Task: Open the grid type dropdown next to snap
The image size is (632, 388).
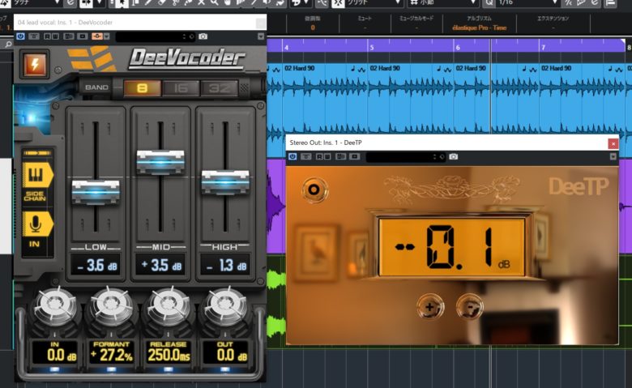Action: [x=443, y=2]
